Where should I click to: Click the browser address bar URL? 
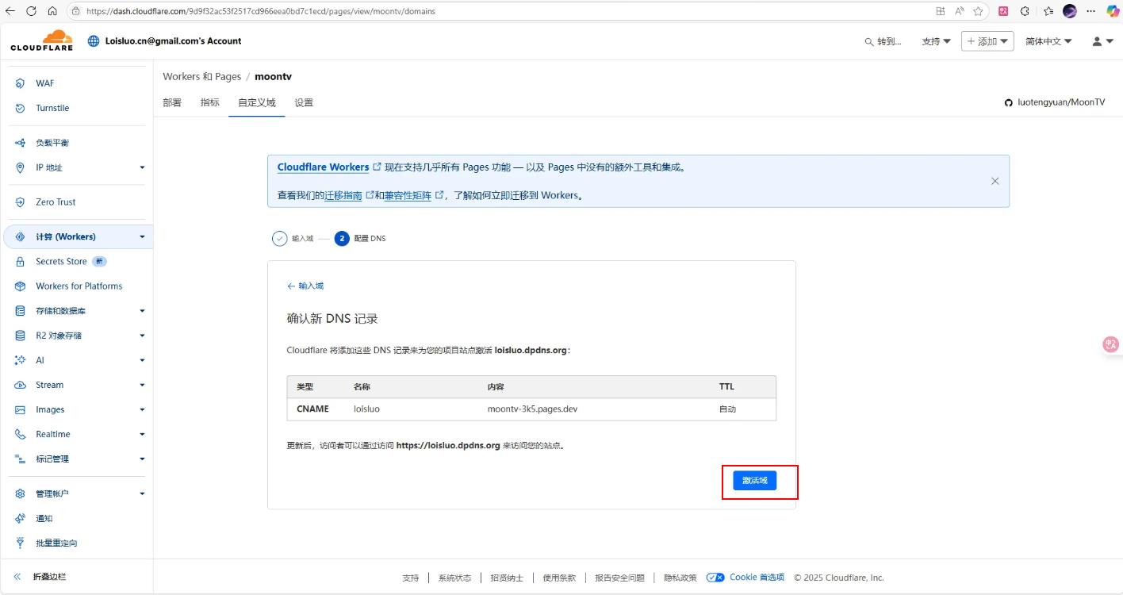pos(261,11)
